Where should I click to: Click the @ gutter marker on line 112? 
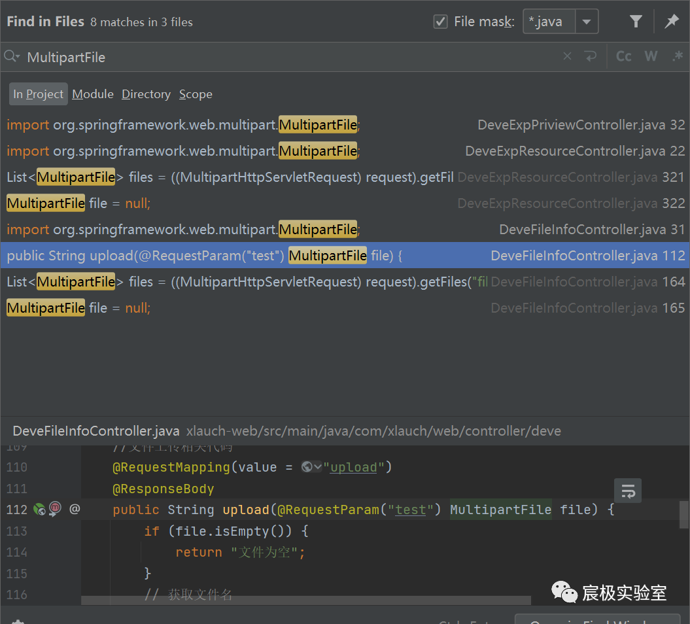(75, 509)
